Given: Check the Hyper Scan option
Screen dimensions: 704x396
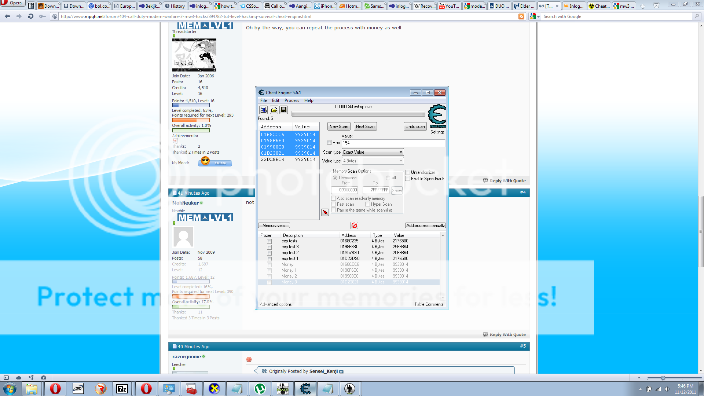Looking at the screenshot, I should point(367,204).
